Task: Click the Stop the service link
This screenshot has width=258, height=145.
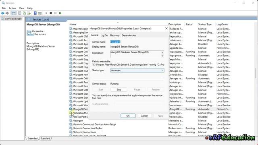Action: pyautogui.click(x=29, y=31)
